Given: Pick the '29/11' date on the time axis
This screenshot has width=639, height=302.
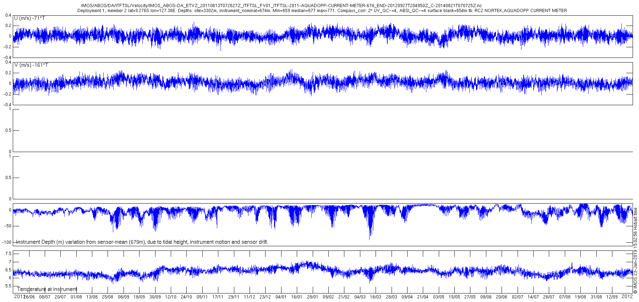Looking at the screenshot, I should (234, 297).
